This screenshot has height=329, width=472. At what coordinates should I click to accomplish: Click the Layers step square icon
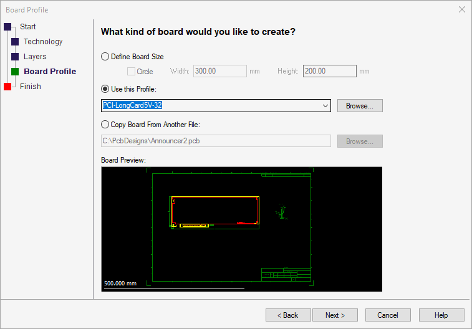pos(15,57)
